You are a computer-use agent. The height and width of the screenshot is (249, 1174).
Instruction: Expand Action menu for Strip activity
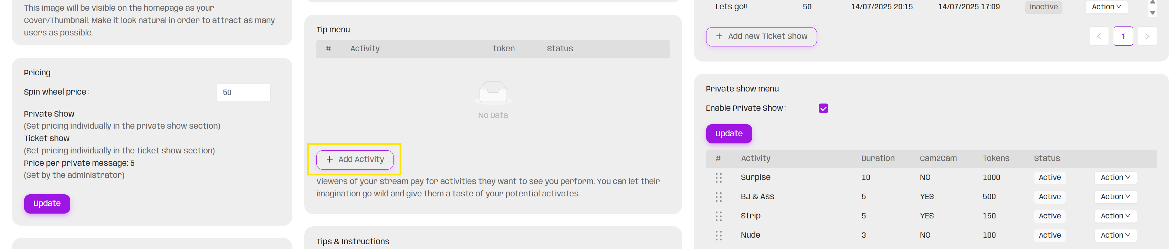[x=1115, y=216]
